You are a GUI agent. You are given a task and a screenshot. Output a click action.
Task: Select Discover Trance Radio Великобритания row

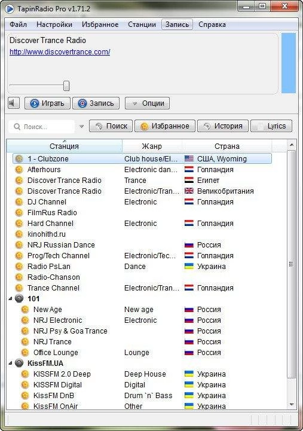pyautogui.click(x=142, y=191)
